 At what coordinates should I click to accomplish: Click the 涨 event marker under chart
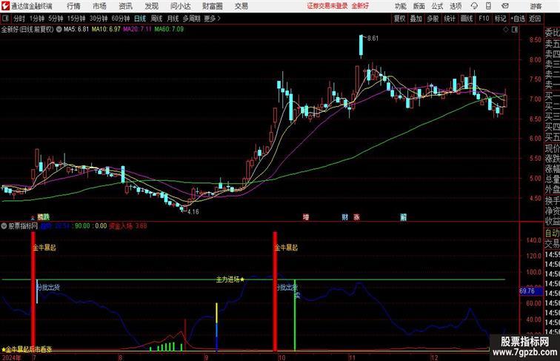coord(356,217)
